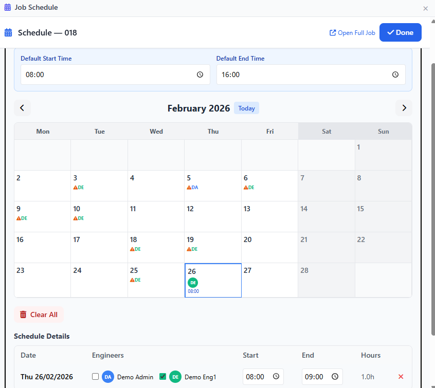
Task: Select Saturday February 14
Action: coord(327,216)
